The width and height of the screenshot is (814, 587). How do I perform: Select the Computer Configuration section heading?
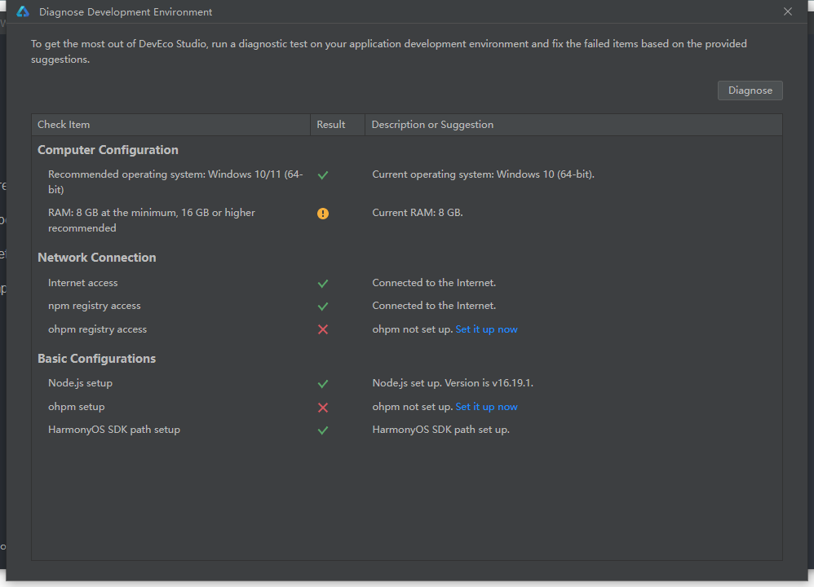[108, 150]
